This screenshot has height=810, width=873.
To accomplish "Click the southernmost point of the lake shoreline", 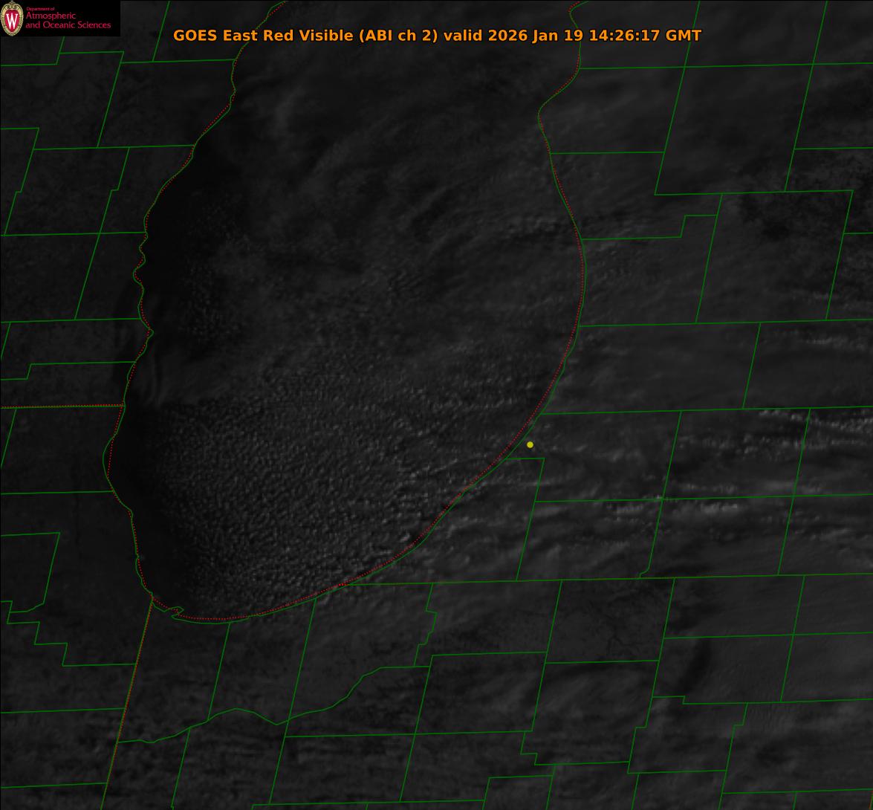I will (x=215, y=619).
